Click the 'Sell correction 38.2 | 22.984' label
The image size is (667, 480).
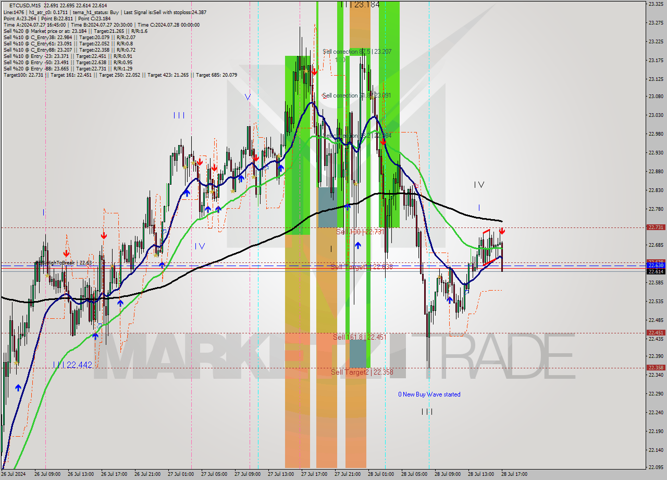(x=357, y=136)
